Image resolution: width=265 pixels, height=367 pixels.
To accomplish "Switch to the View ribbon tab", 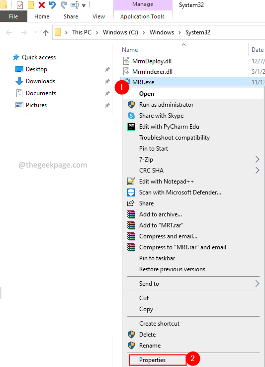I will [98, 16].
